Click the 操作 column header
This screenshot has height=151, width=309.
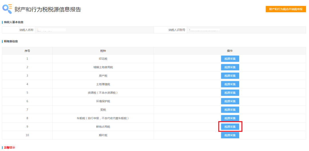[230, 51]
